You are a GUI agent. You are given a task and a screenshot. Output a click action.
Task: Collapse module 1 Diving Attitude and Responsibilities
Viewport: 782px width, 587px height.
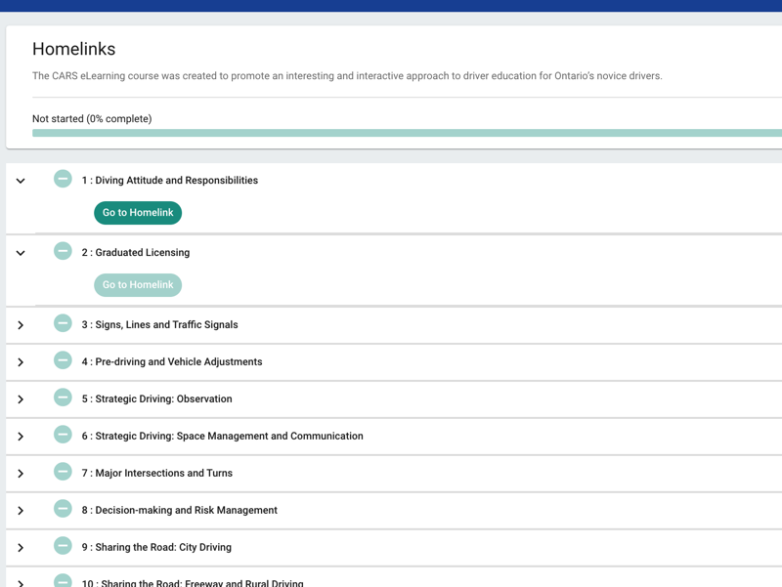[x=21, y=181]
